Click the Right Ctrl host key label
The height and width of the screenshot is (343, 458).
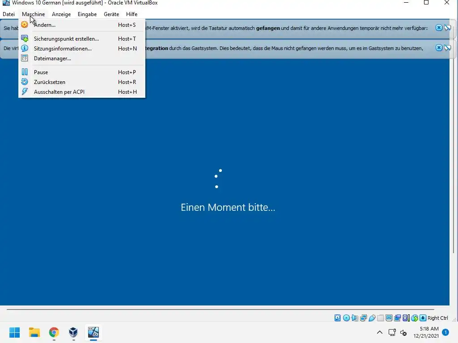(437, 318)
